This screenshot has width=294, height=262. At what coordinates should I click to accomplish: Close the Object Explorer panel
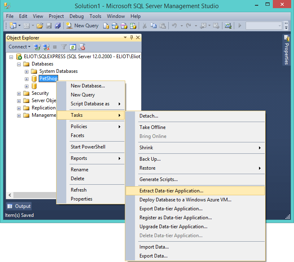[138, 37]
